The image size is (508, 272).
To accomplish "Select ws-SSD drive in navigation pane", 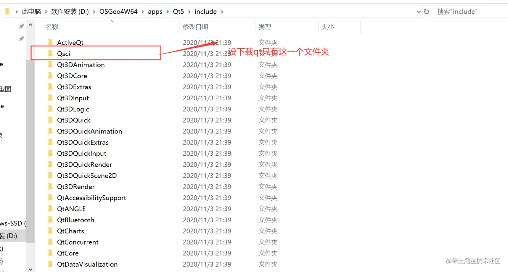I will [x=13, y=223].
